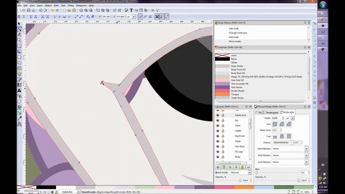345x194 pixels.
Task: Select the Spiral tool
Action: click(x=19, y=68)
